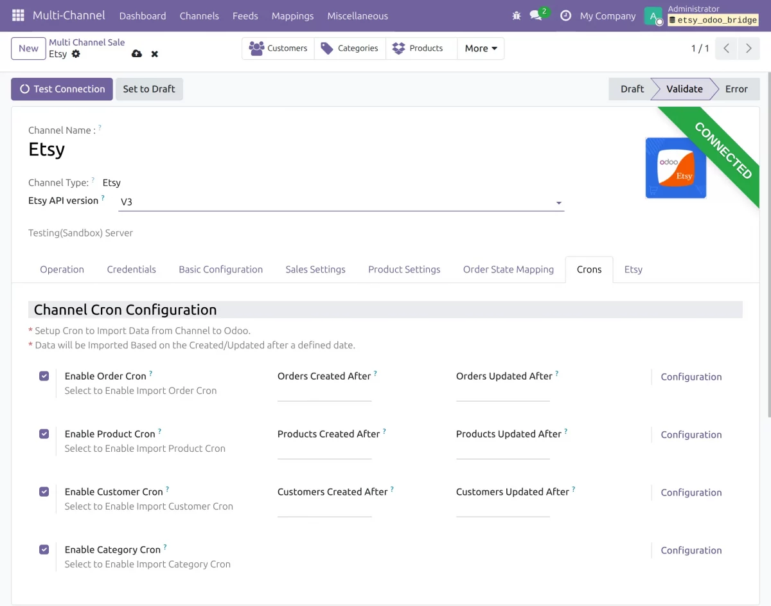Uncheck Enable Customer Cron checkbox

pyautogui.click(x=44, y=492)
